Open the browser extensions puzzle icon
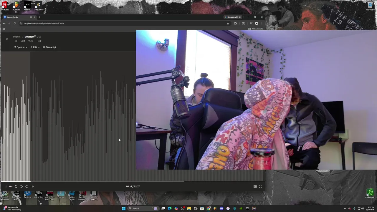Image resolution: width=377 pixels, height=212 pixels. [235, 23]
